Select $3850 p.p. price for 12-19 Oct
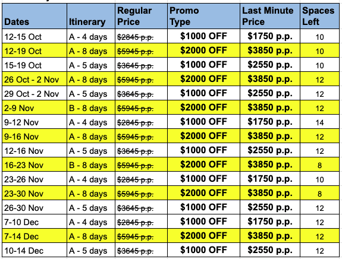Viewport: 342px width, 259px height. 270,50
